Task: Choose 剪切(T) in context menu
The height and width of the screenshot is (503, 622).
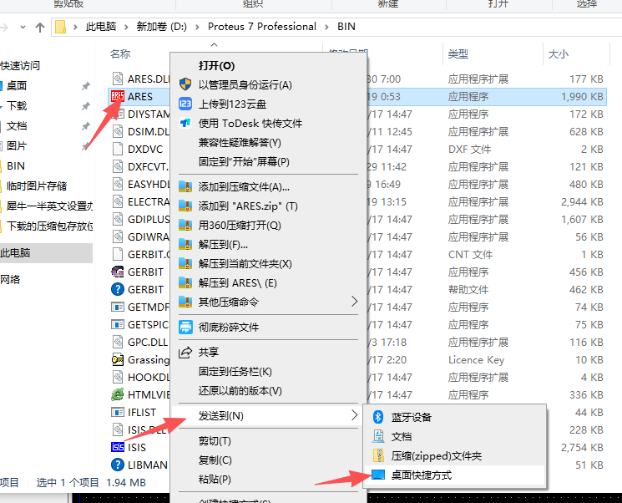Action: pos(215,440)
